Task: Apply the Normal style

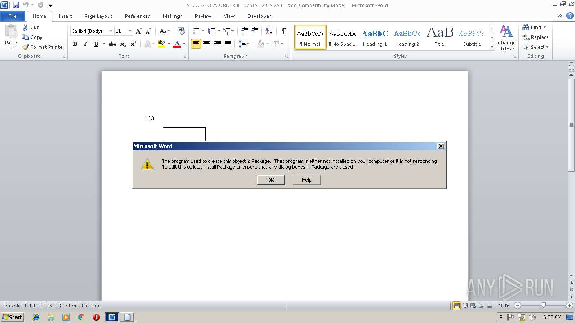Action: (310, 37)
